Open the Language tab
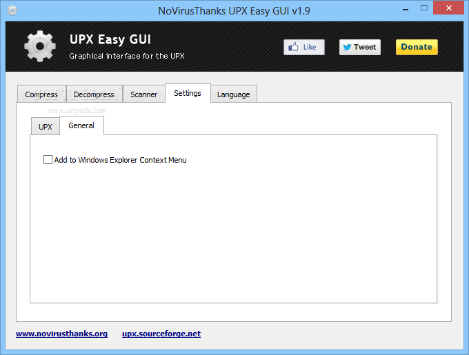 tap(234, 94)
